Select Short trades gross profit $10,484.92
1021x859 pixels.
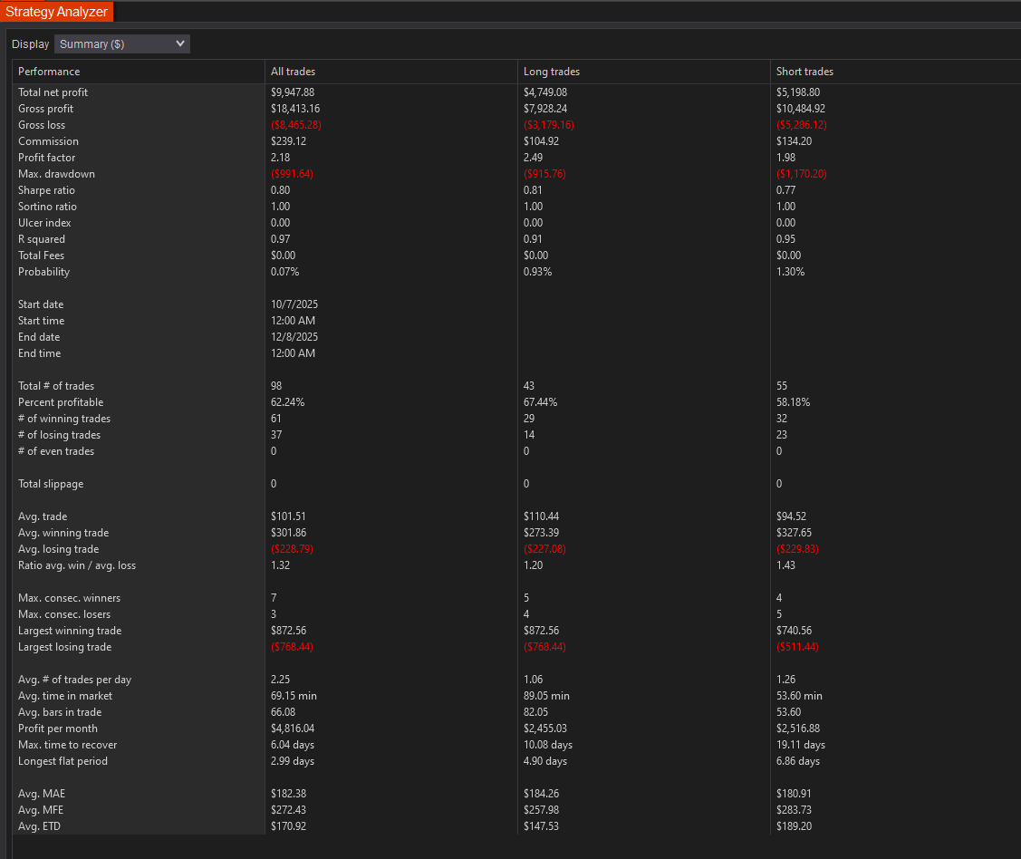coord(801,109)
